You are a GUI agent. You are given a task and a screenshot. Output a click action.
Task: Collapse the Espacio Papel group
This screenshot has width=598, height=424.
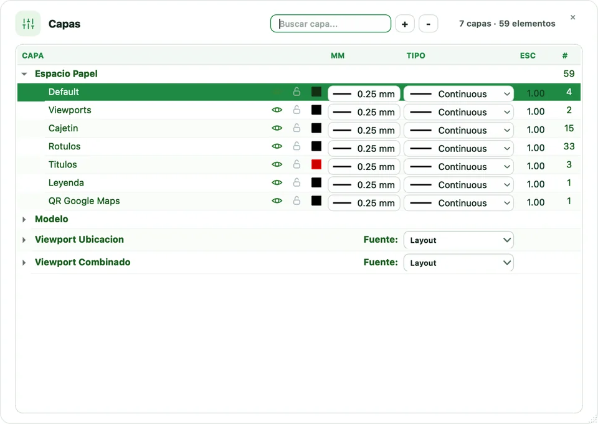[24, 74]
